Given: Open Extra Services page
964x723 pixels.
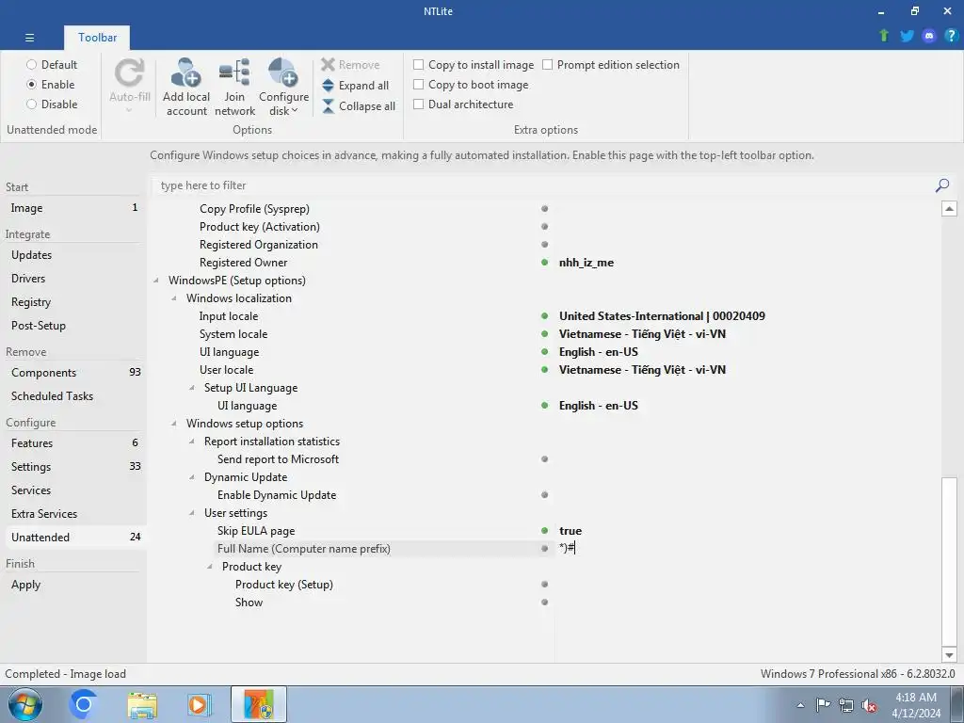Looking at the screenshot, I should (x=73, y=513).
